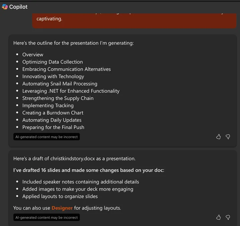This screenshot has width=240, height=226.
Task: Click "Added images to make your deck" line
Action: 78,189
